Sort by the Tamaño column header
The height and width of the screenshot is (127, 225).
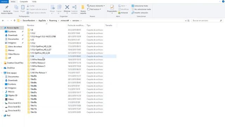(109, 25)
